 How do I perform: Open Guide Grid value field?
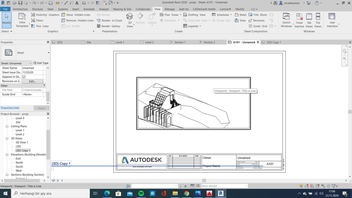pyautogui.click(x=32, y=94)
